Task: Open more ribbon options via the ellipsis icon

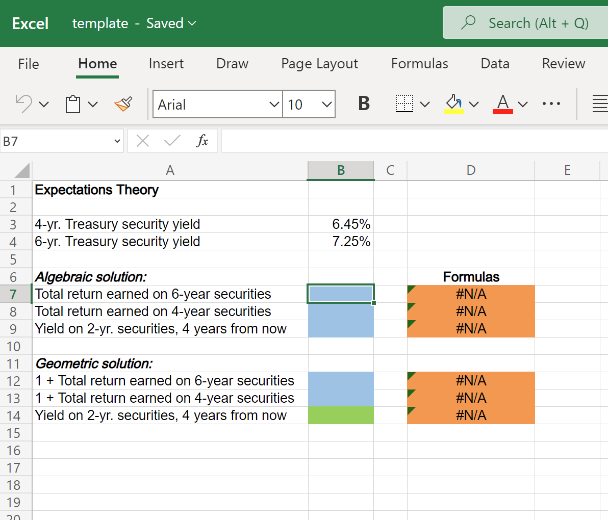Action: coord(551,103)
